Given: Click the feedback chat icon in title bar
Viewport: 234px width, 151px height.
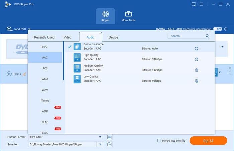Looking at the screenshot, I should pos(194,4).
